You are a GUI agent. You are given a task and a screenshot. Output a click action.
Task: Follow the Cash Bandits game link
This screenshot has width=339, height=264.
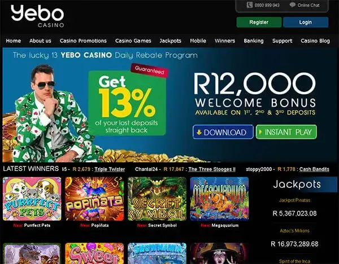coord(314,169)
